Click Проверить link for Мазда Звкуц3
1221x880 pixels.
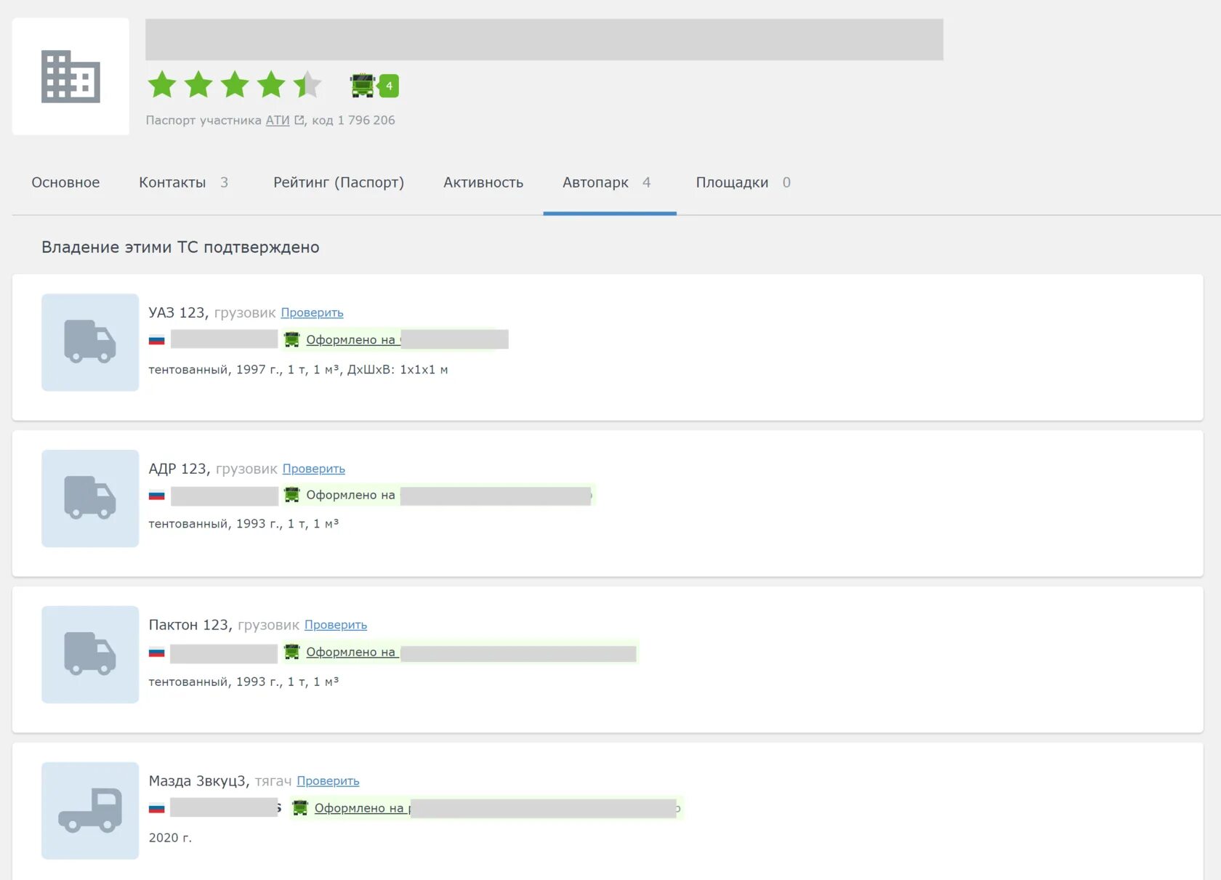pyautogui.click(x=328, y=781)
